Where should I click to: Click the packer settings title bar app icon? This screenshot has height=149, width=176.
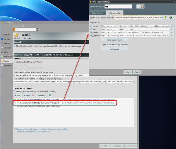91,2
